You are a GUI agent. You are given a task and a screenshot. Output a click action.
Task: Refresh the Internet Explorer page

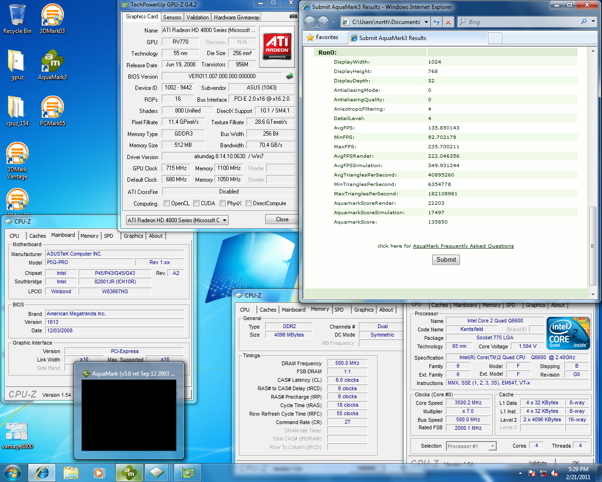point(436,22)
